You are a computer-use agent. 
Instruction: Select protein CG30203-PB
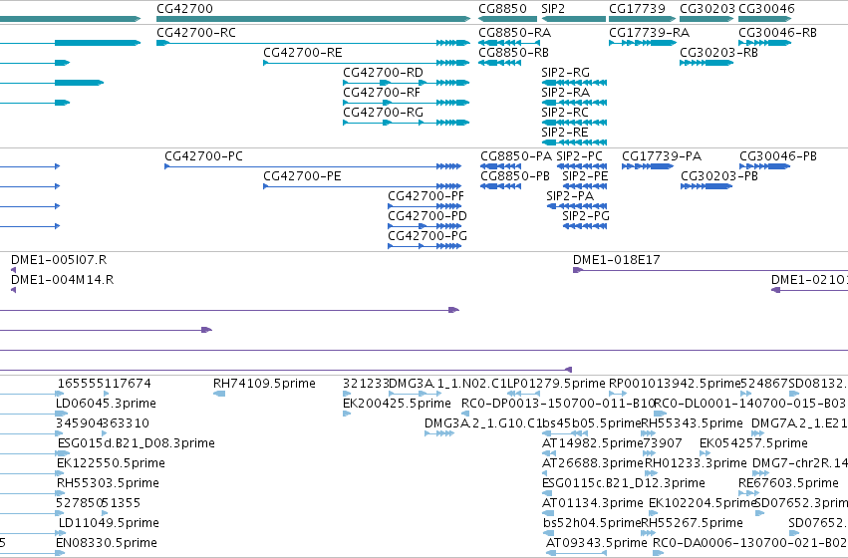tap(707, 186)
